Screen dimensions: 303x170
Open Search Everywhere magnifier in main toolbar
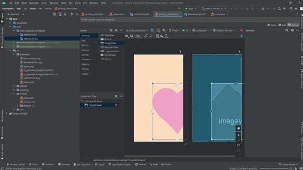tap(291, 8)
